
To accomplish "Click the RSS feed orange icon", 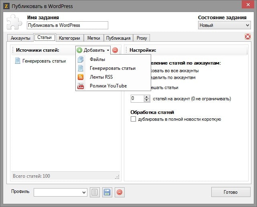I will pos(81,77).
